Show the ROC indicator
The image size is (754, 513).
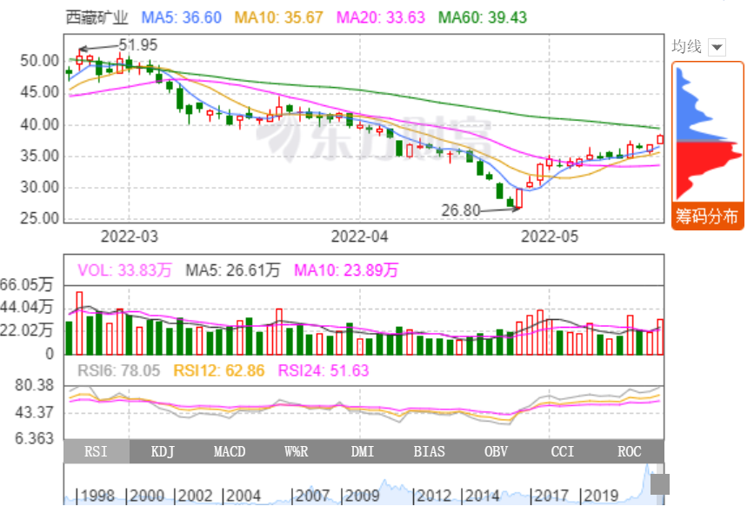tap(630, 451)
